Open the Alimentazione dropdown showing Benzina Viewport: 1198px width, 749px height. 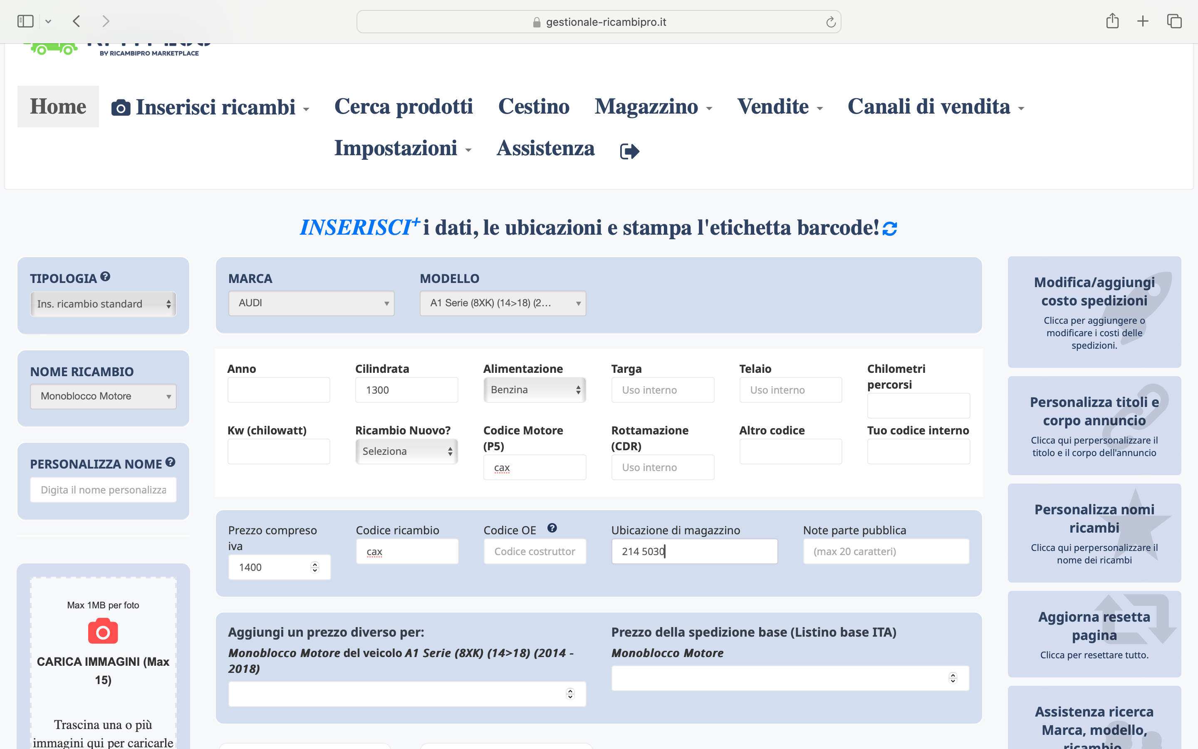point(535,390)
